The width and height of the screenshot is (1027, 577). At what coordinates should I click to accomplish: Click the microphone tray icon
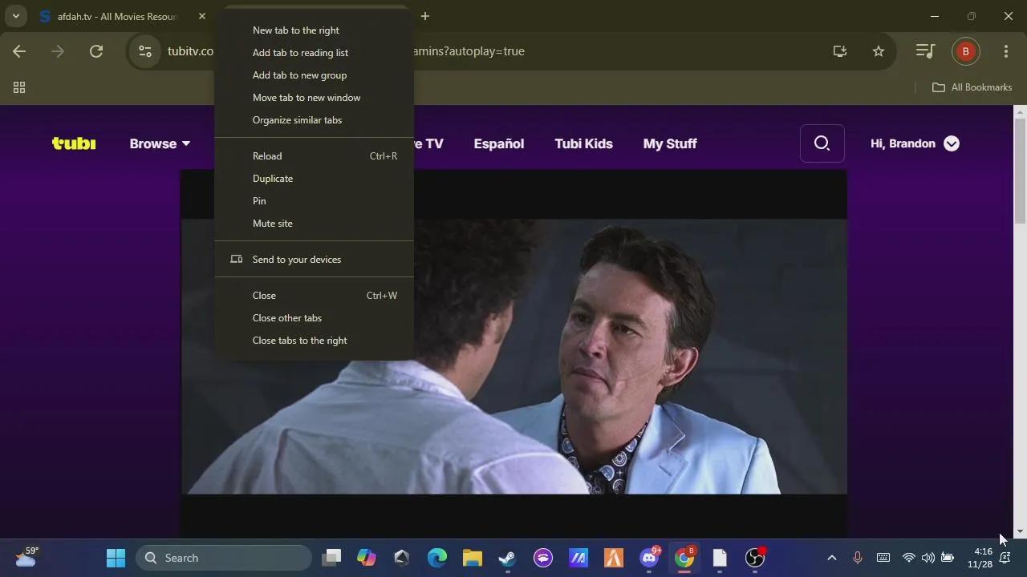click(858, 558)
